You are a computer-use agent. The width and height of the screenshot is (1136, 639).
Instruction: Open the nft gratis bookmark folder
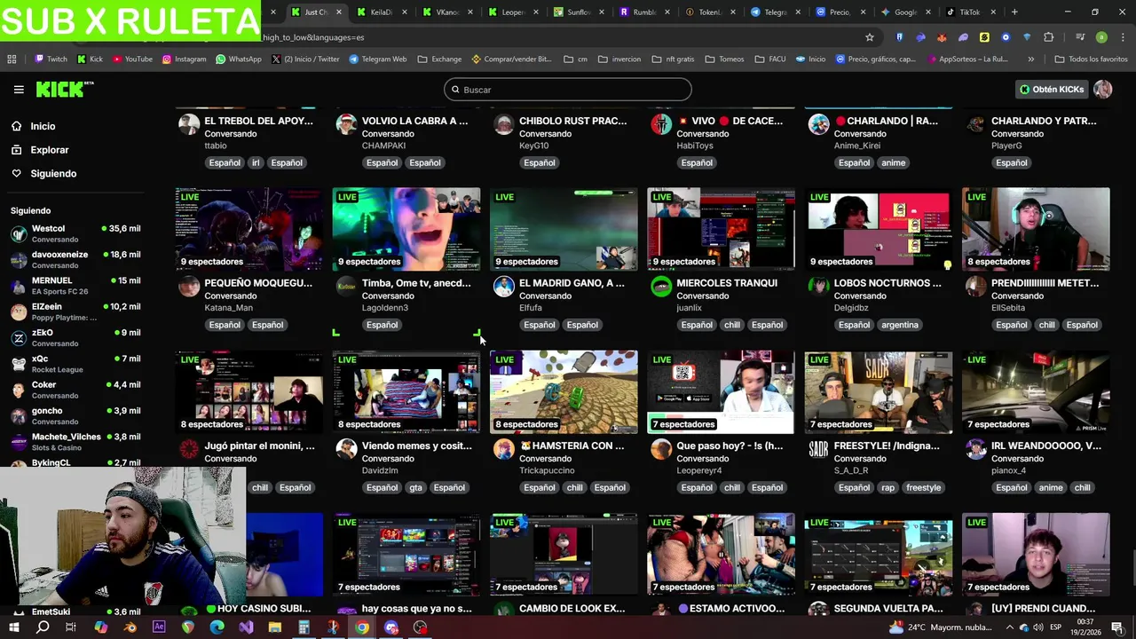673,59
